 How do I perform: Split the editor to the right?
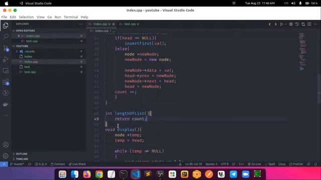pyautogui.click(x=309, y=24)
